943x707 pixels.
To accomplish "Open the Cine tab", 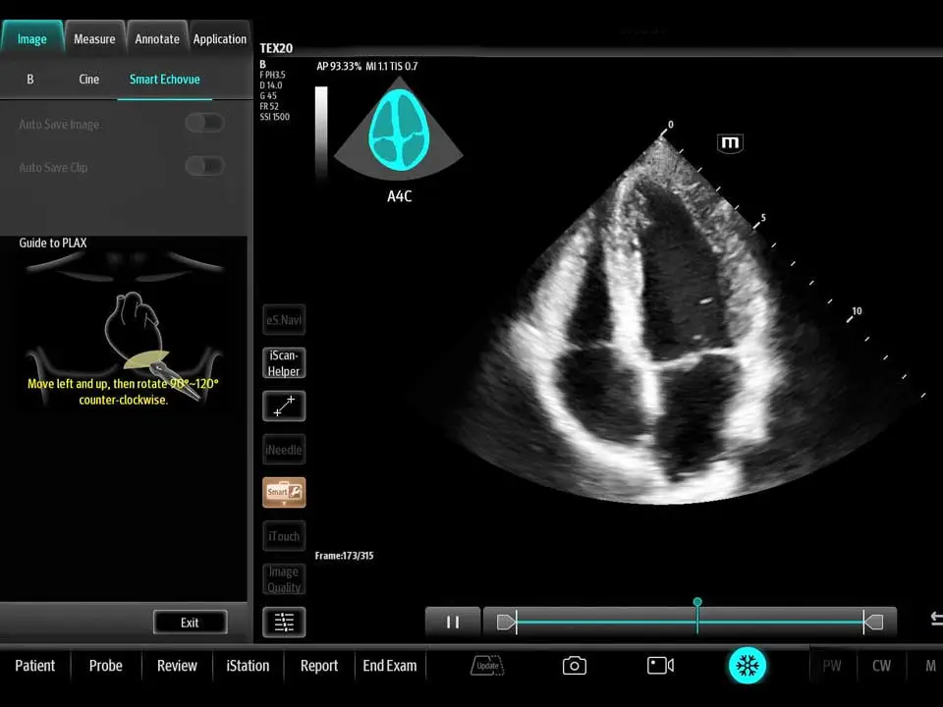I will [x=88, y=79].
